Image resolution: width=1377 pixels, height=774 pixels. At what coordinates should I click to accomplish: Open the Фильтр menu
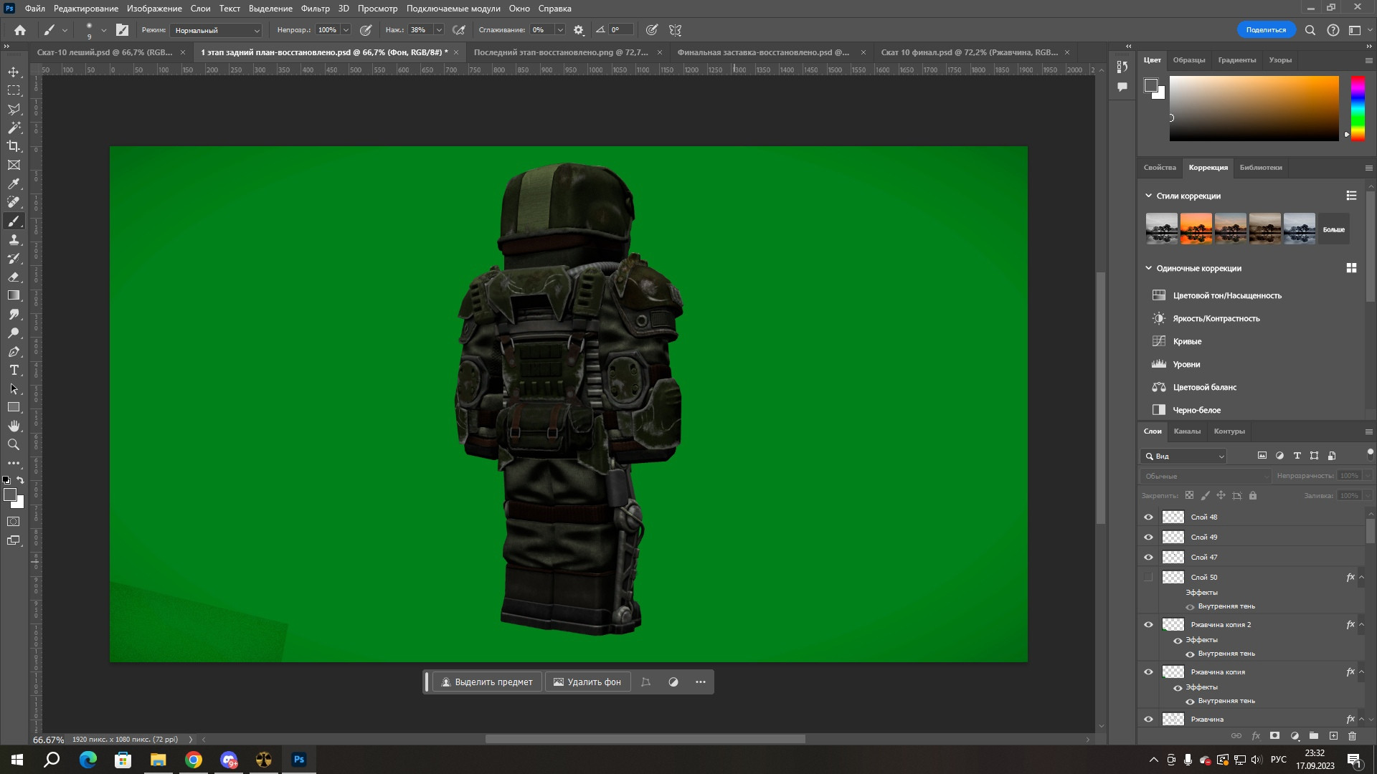(x=316, y=9)
